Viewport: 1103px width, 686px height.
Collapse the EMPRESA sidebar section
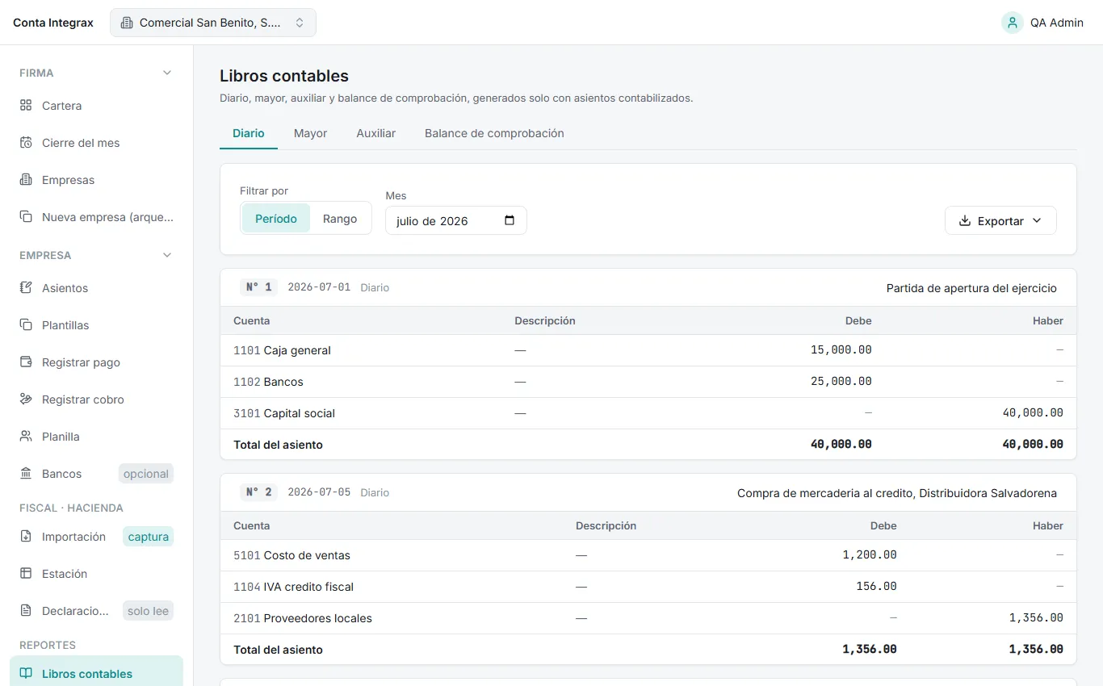(167, 255)
